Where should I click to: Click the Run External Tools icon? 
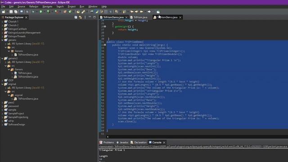tap(56, 12)
